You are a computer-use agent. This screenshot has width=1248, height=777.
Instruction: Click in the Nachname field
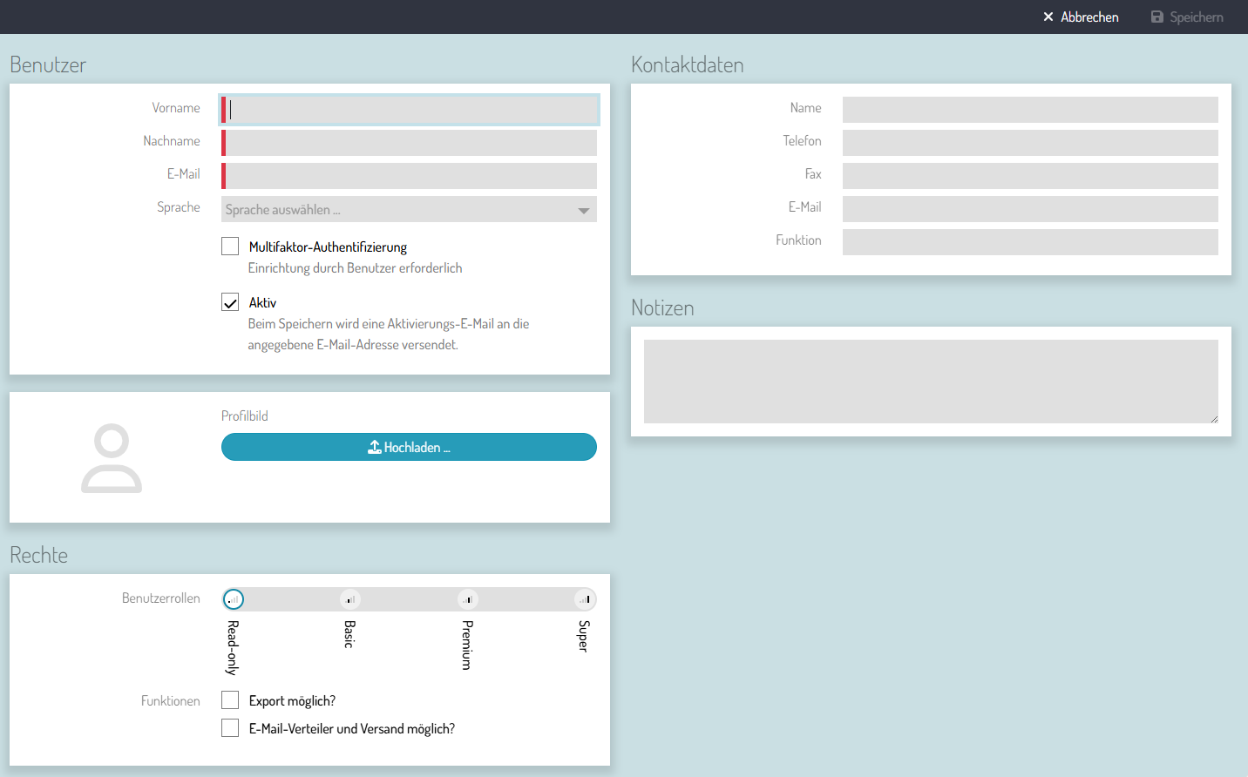[410, 143]
